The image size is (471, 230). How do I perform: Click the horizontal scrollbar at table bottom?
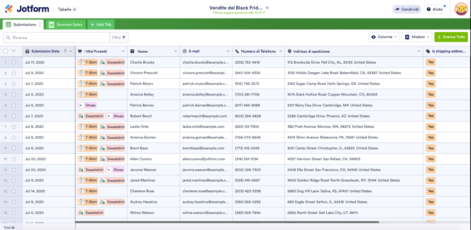point(227,222)
